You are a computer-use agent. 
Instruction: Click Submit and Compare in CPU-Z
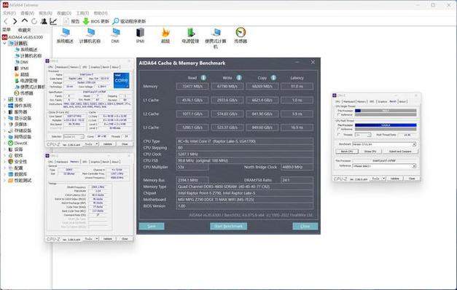[400, 152]
